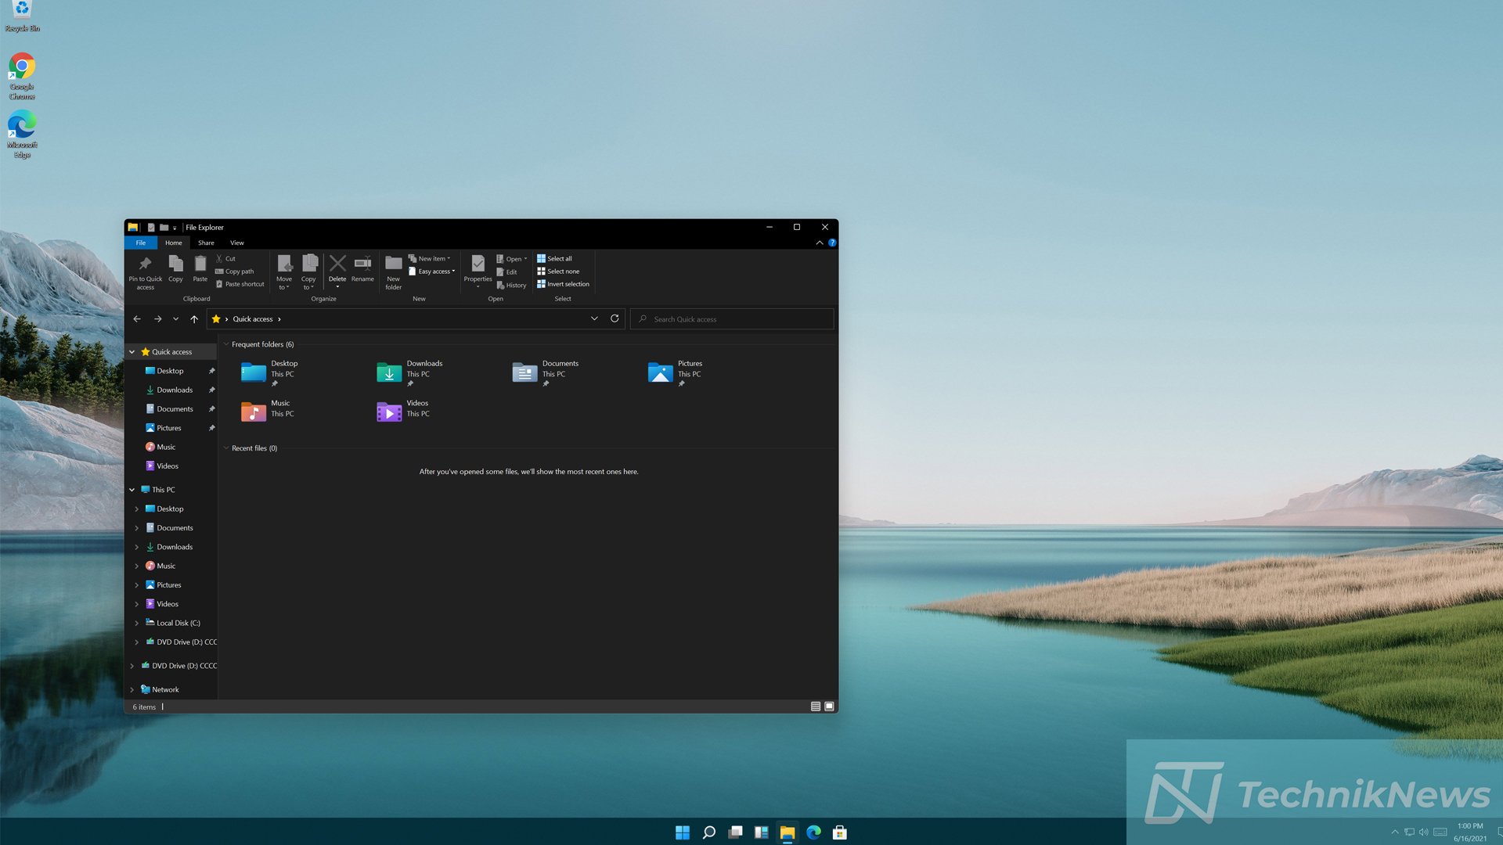Viewport: 1503px width, 845px height.
Task: Click Quick access in the address bar
Action: point(253,319)
